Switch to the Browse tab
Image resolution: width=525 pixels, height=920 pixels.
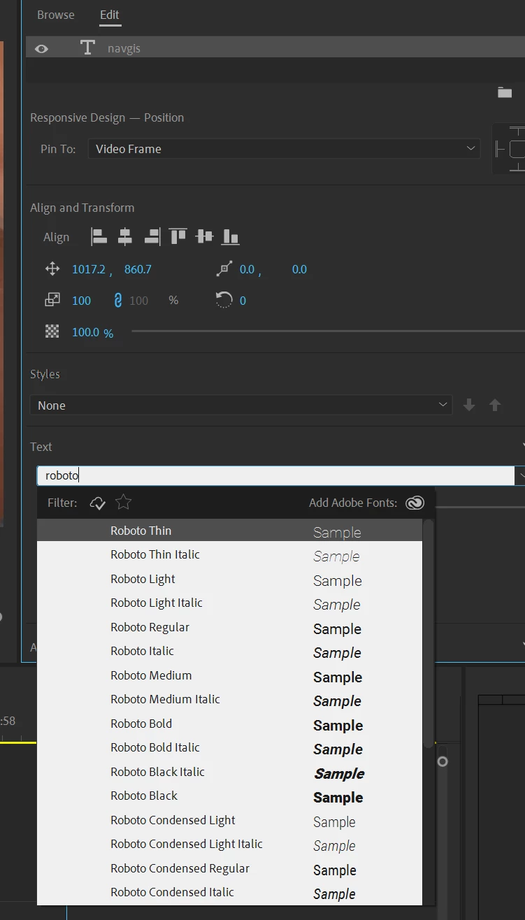tap(56, 15)
